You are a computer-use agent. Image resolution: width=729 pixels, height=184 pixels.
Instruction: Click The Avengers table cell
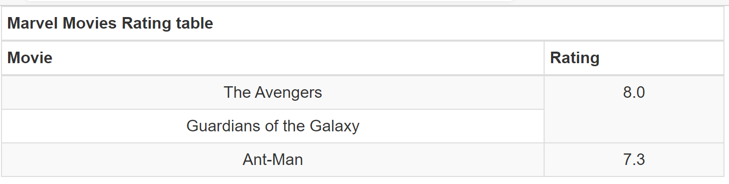[x=273, y=92]
